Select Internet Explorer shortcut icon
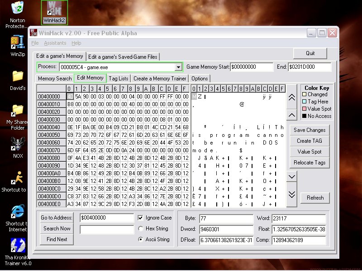The image size is (362, 271). coord(18,211)
